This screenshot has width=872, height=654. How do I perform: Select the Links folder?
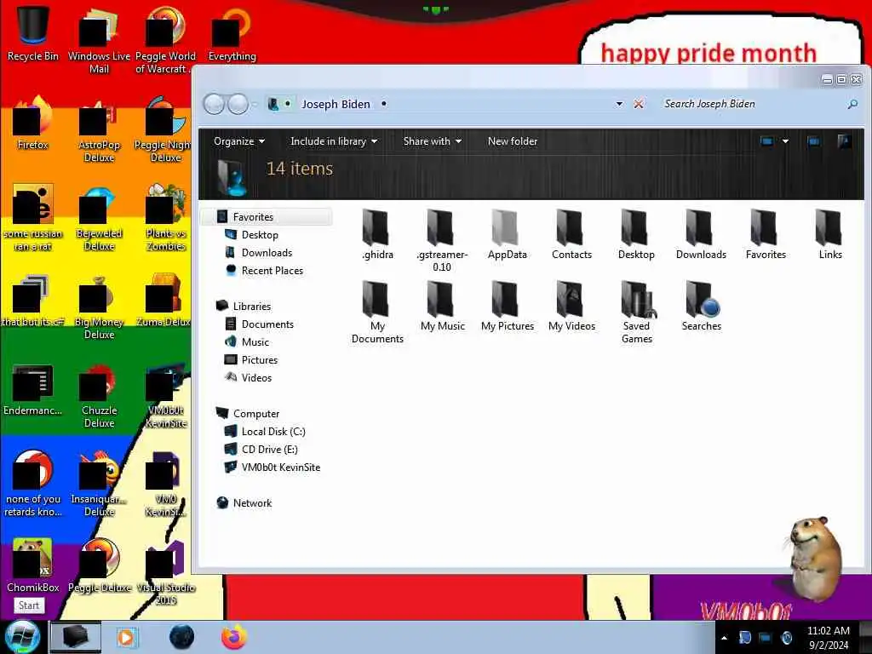click(829, 234)
